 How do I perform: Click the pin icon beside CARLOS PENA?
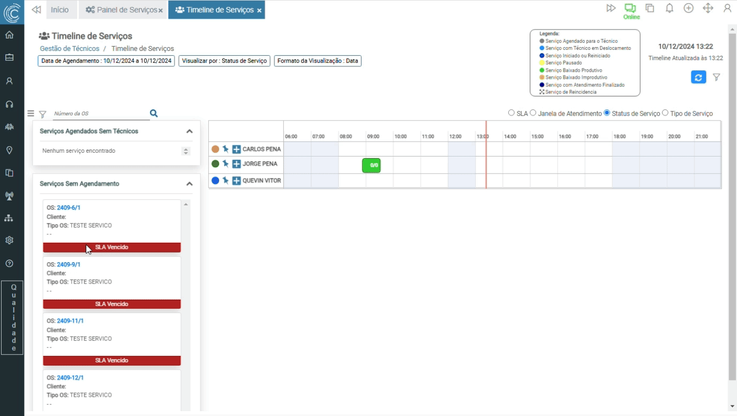pyautogui.click(x=225, y=149)
